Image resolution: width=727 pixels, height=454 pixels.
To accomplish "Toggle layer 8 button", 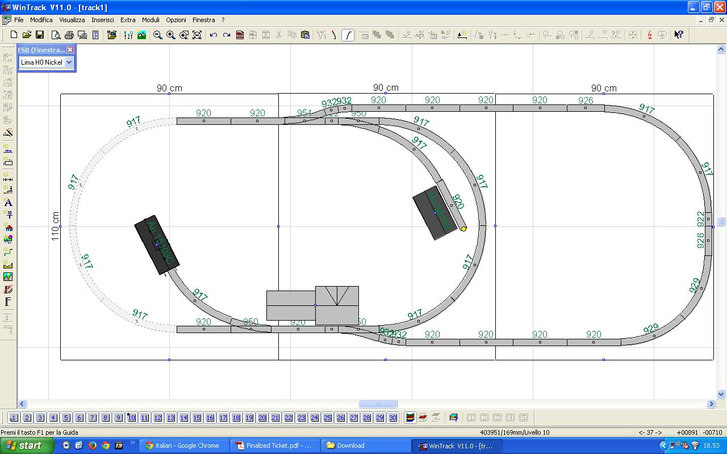I will tap(105, 418).
